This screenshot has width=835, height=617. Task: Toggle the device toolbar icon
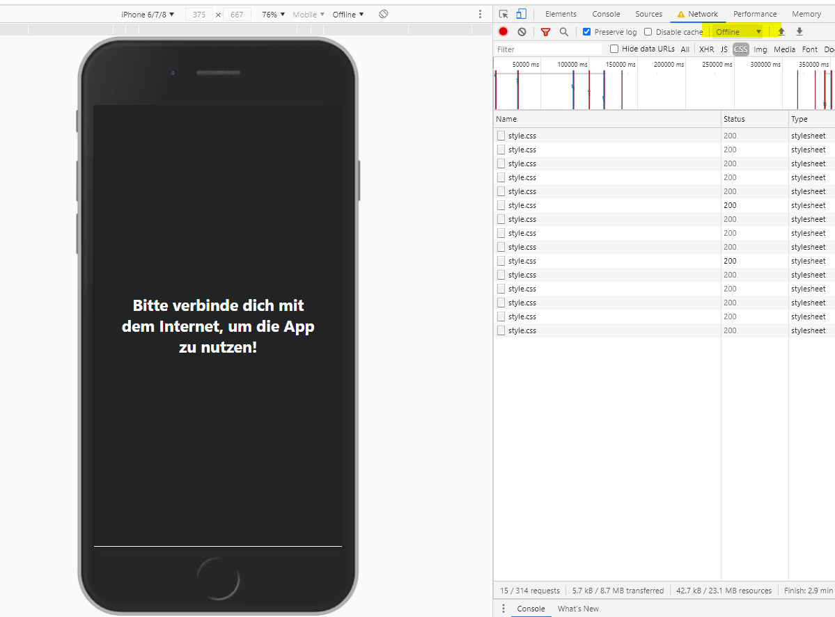tap(522, 15)
